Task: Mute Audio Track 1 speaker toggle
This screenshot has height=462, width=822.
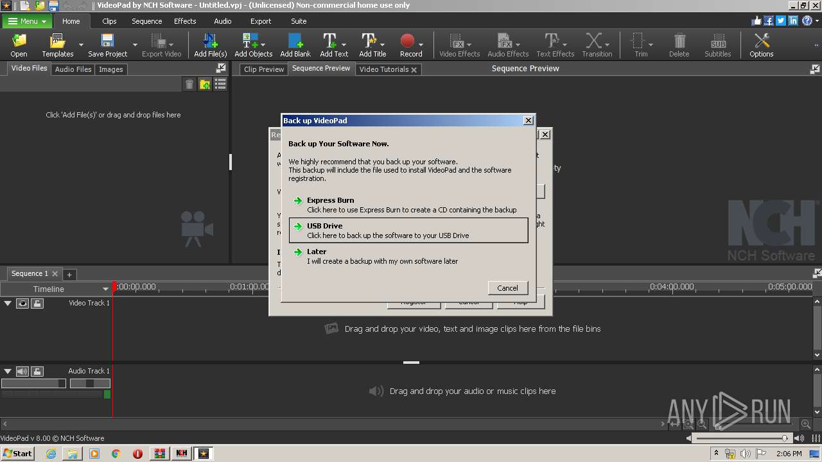Action: pyautogui.click(x=22, y=372)
